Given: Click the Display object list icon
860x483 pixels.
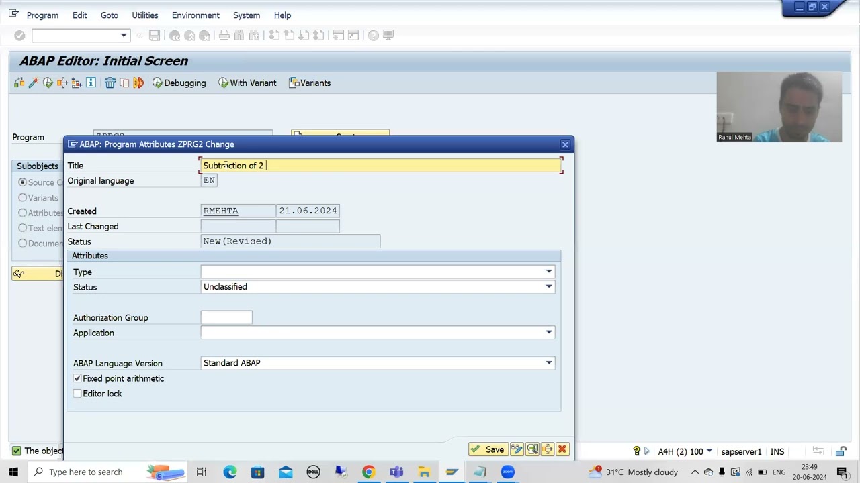Looking at the screenshot, I should coord(77,83).
